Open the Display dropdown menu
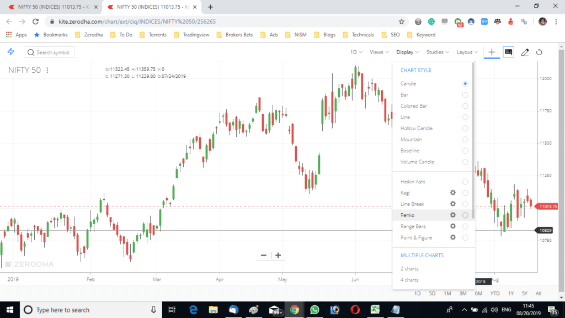The width and height of the screenshot is (565, 318). coord(407,52)
